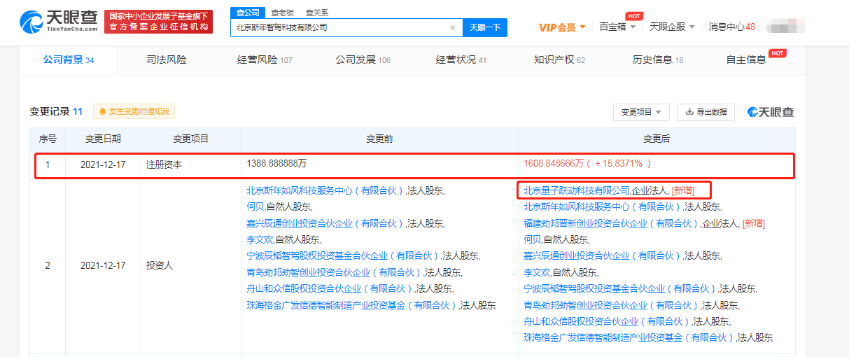This screenshot has width=849, height=357.
Task: Open 珠海格金广发信德 fund link in 变更前
Action: (352, 305)
